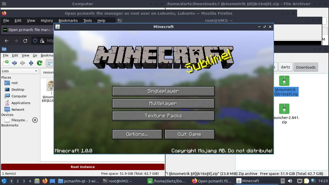Reload folder in pcmanfm toolbar
329x185 pixels.
click(40, 63)
